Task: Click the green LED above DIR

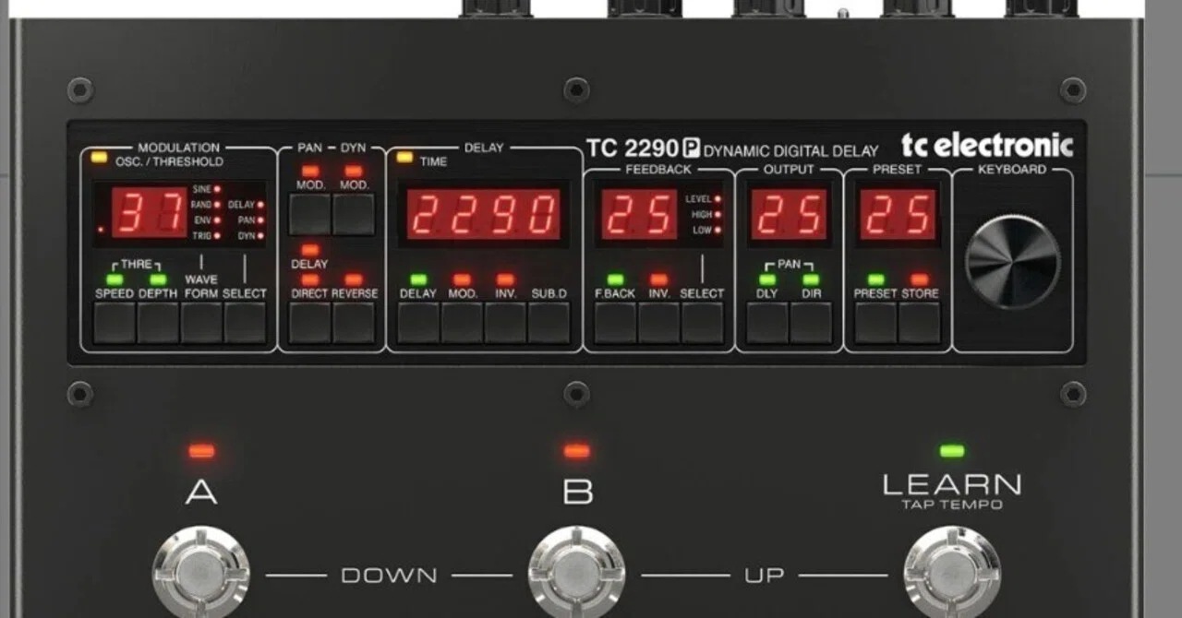Action: 811,279
